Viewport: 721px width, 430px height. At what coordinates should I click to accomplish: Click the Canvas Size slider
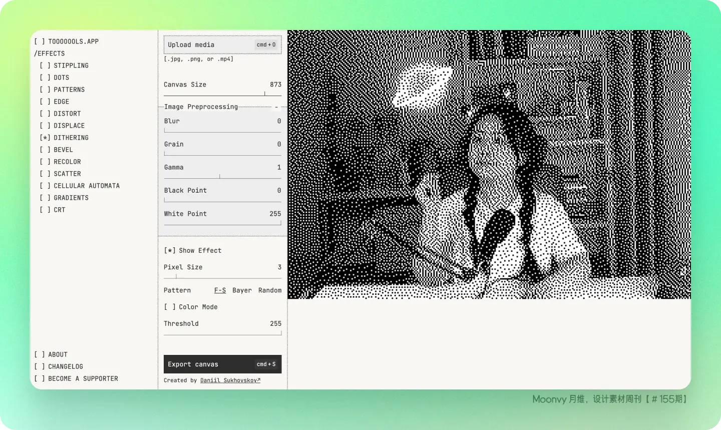coord(222,94)
